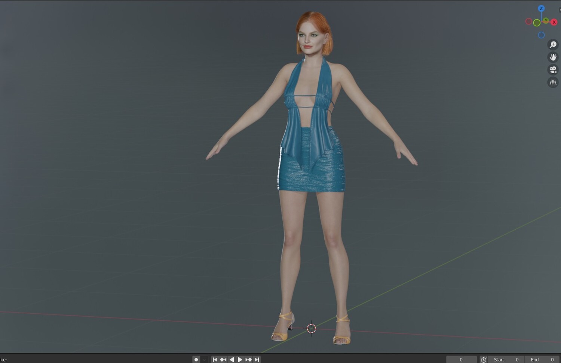This screenshot has height=363, width=561.
Task: Click the current frame number field
Action: 462,359
